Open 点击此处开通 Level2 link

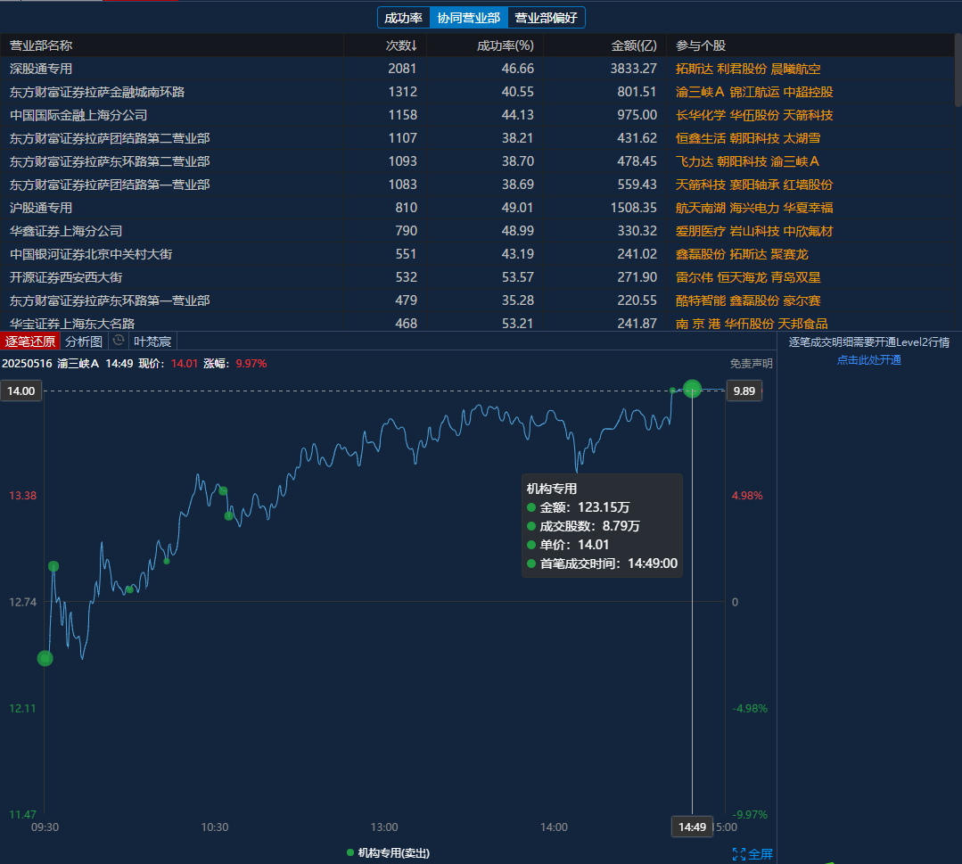pos(868,359)
